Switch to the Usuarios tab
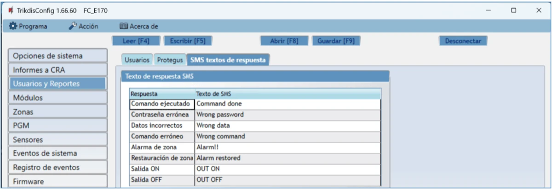552x190 pixels. [137, 60]
